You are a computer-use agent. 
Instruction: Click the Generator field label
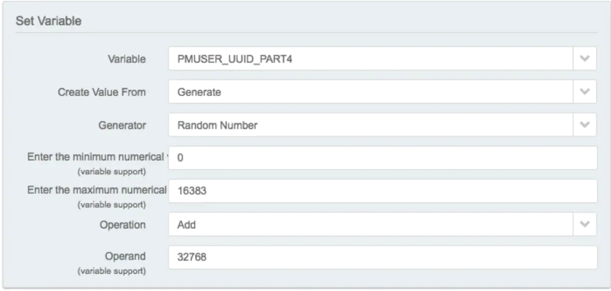(x=122, y=125)
